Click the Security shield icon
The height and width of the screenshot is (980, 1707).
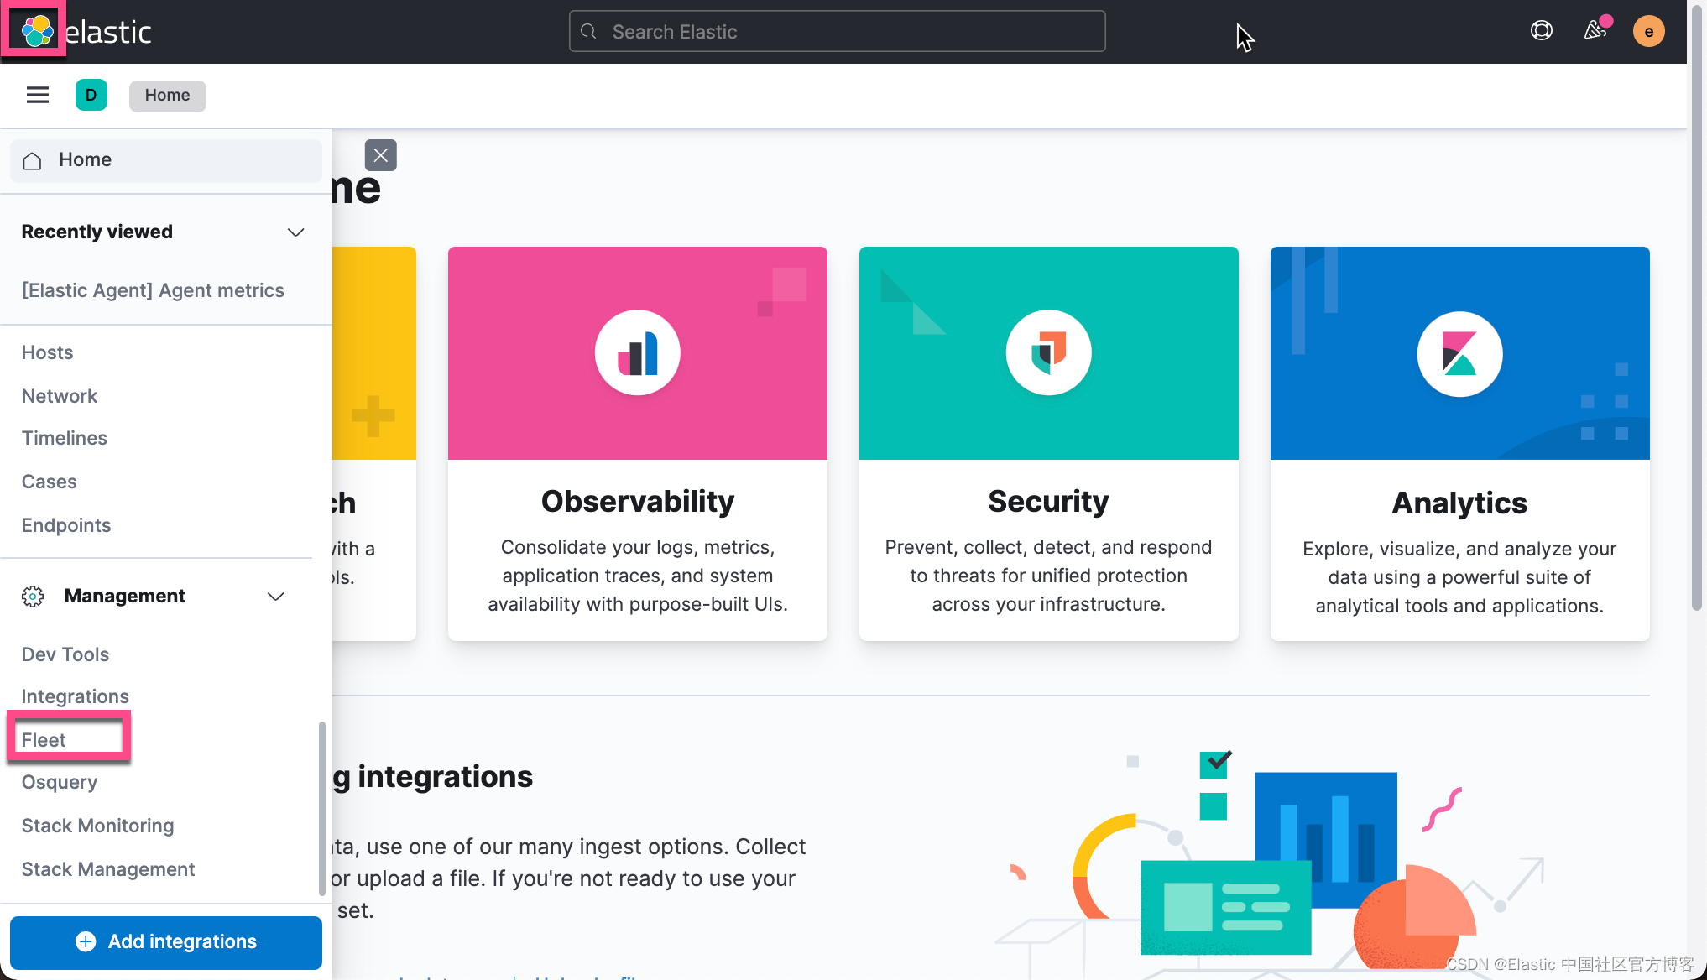1048,352
